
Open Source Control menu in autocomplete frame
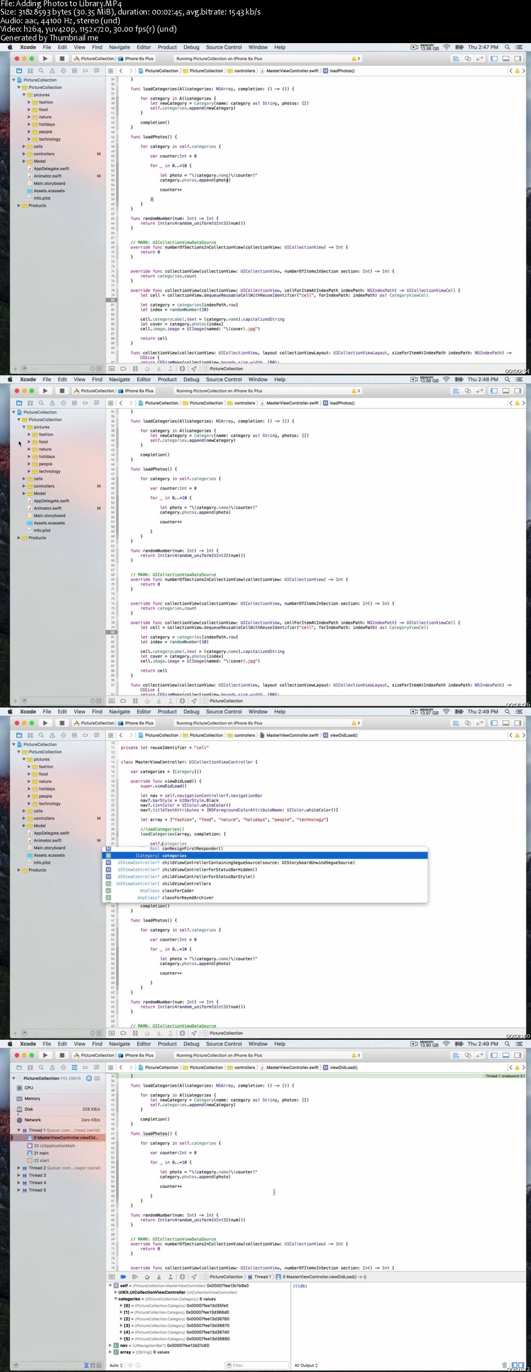[x=224, y=712]
